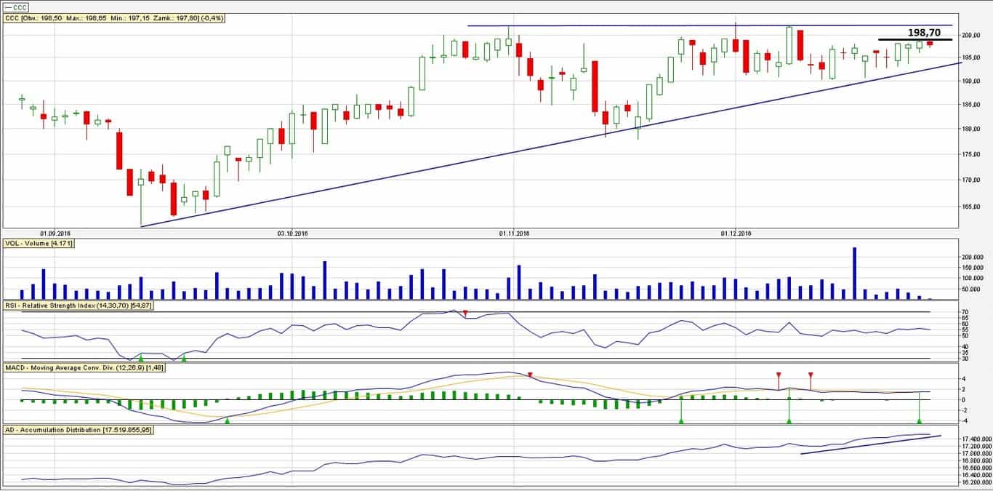The image size is (993, 491).
Task: Open the MACD indicator panel label
Action: [x=84, y=368]
